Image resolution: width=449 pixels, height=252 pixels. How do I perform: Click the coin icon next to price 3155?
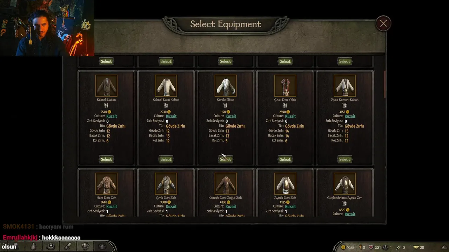tap(348, 112)
